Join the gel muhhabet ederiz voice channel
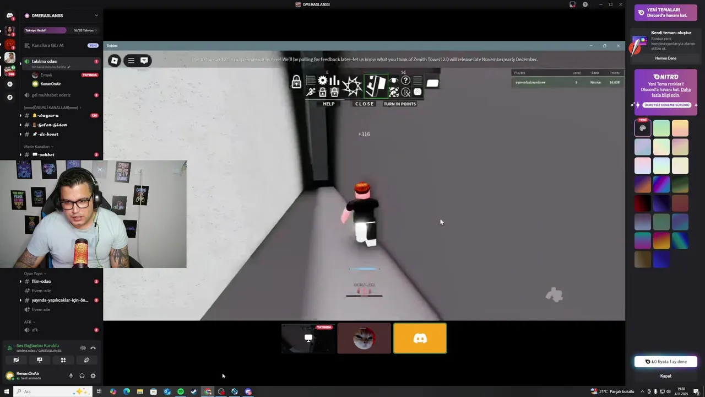 [x=61, y=95]
